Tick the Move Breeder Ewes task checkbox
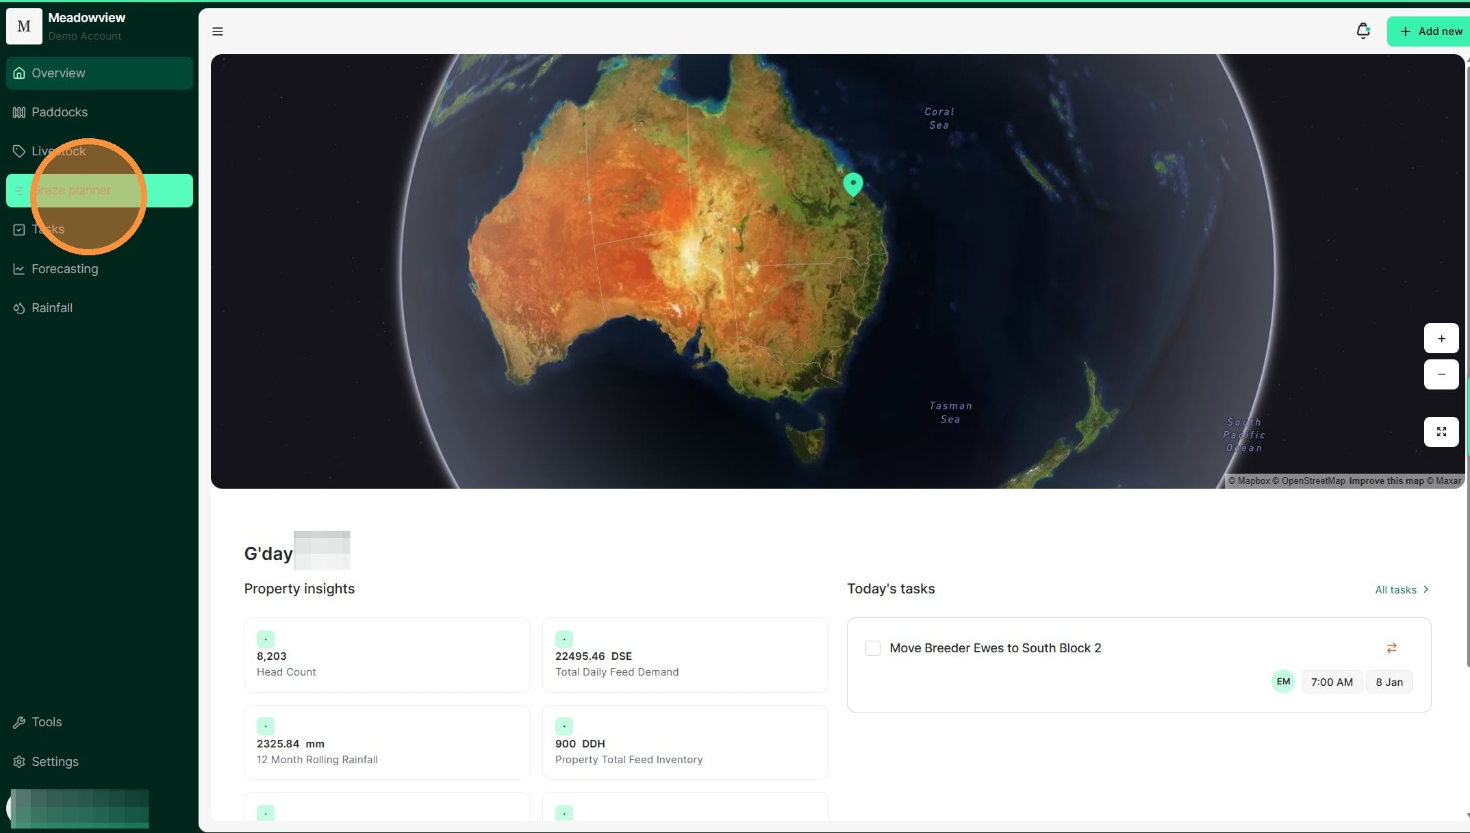The width and height of the screenshot is (1470, 833). [873, 648]
